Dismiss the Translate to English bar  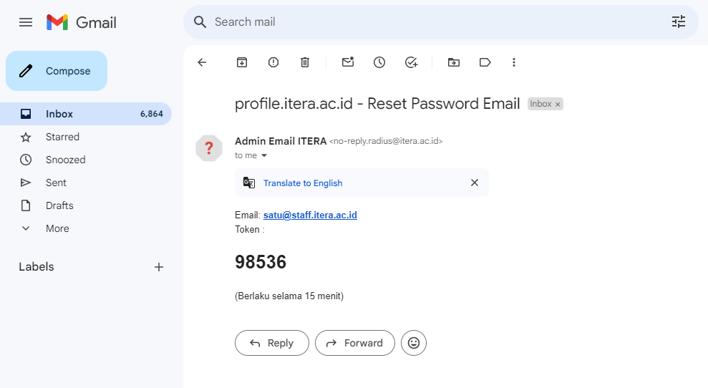474,183
